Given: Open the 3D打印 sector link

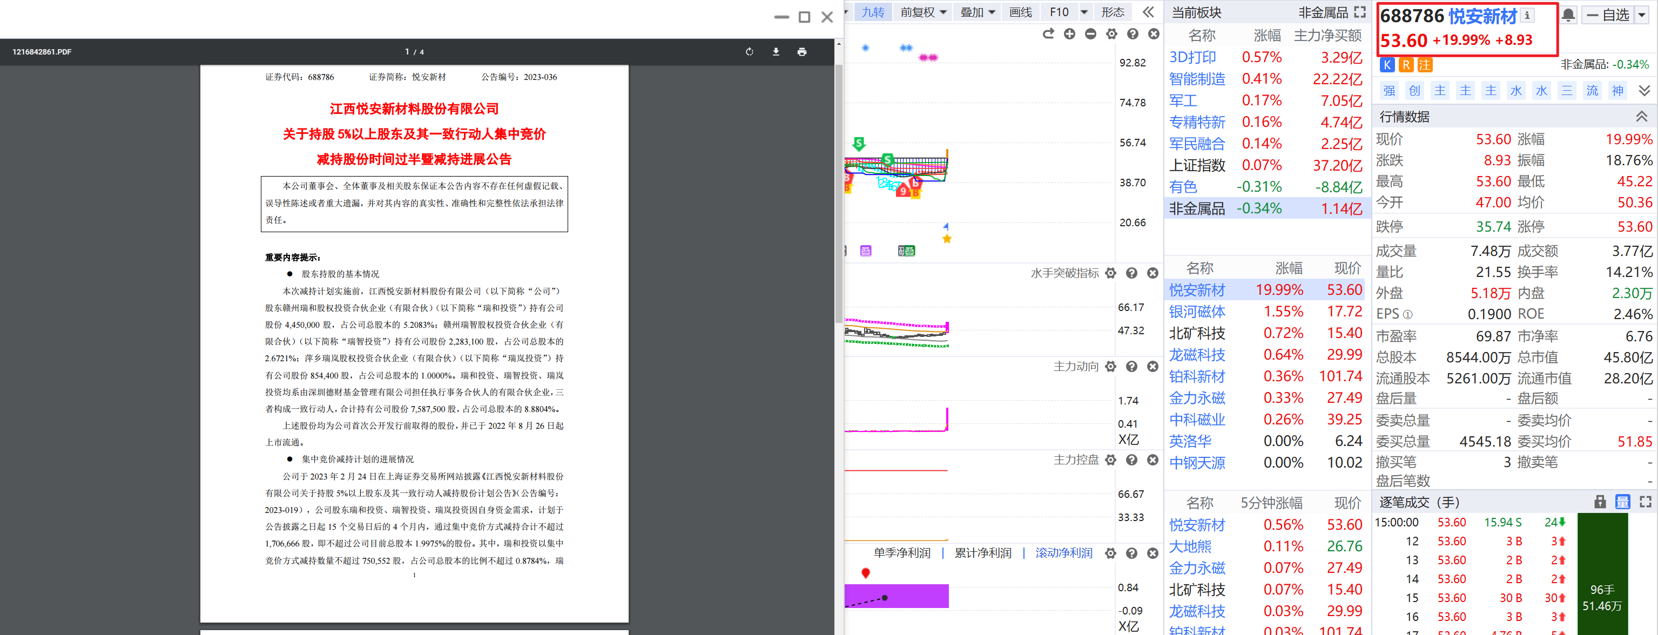Looking at the screenshot, I should pyautogui.click(x=1192, y=57).
